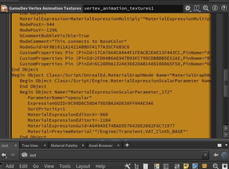The height and width of the screenshot is (169, 229).
Task: Click the ExpressionGUID line in the text
Action: [91, 103]
